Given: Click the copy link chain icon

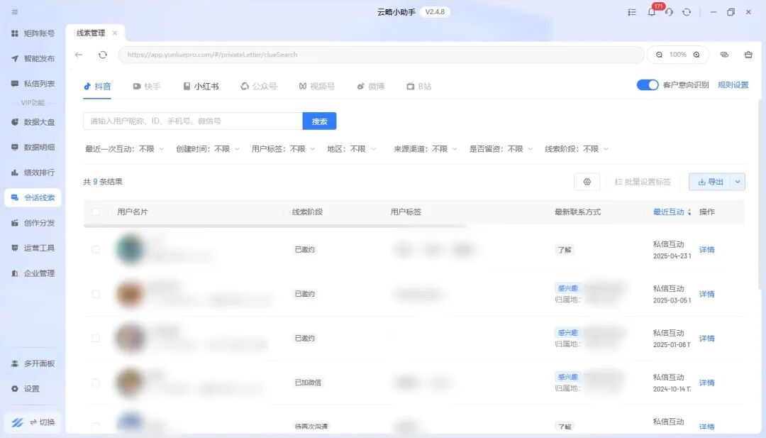Looking at the screenshot, I should (x=724, y=55).
